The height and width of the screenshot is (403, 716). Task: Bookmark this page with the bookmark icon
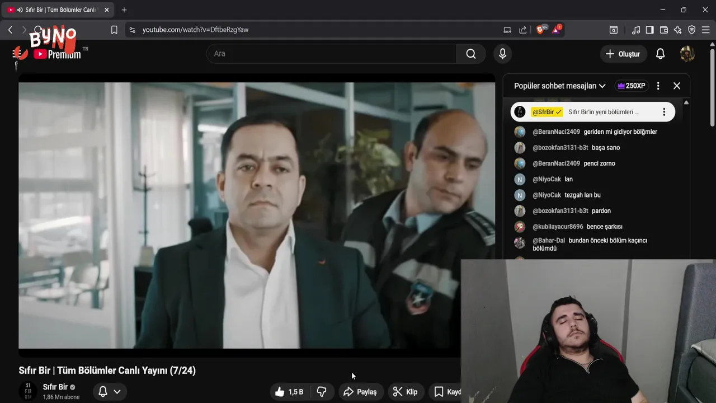(x=114, y=30)
